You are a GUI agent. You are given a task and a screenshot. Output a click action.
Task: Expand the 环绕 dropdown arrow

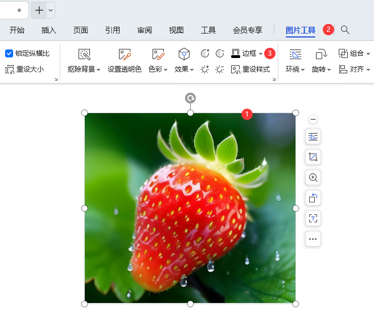303,69
